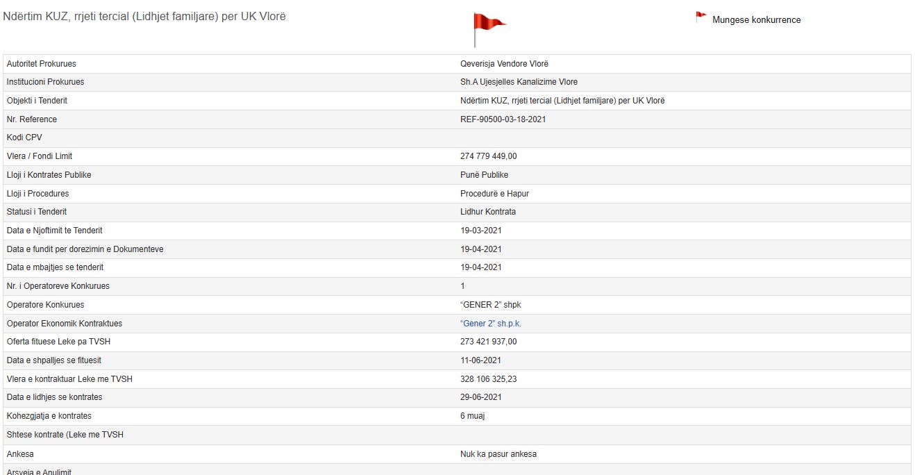Click the Statusi i Tenderit row label

pos(37,212)
